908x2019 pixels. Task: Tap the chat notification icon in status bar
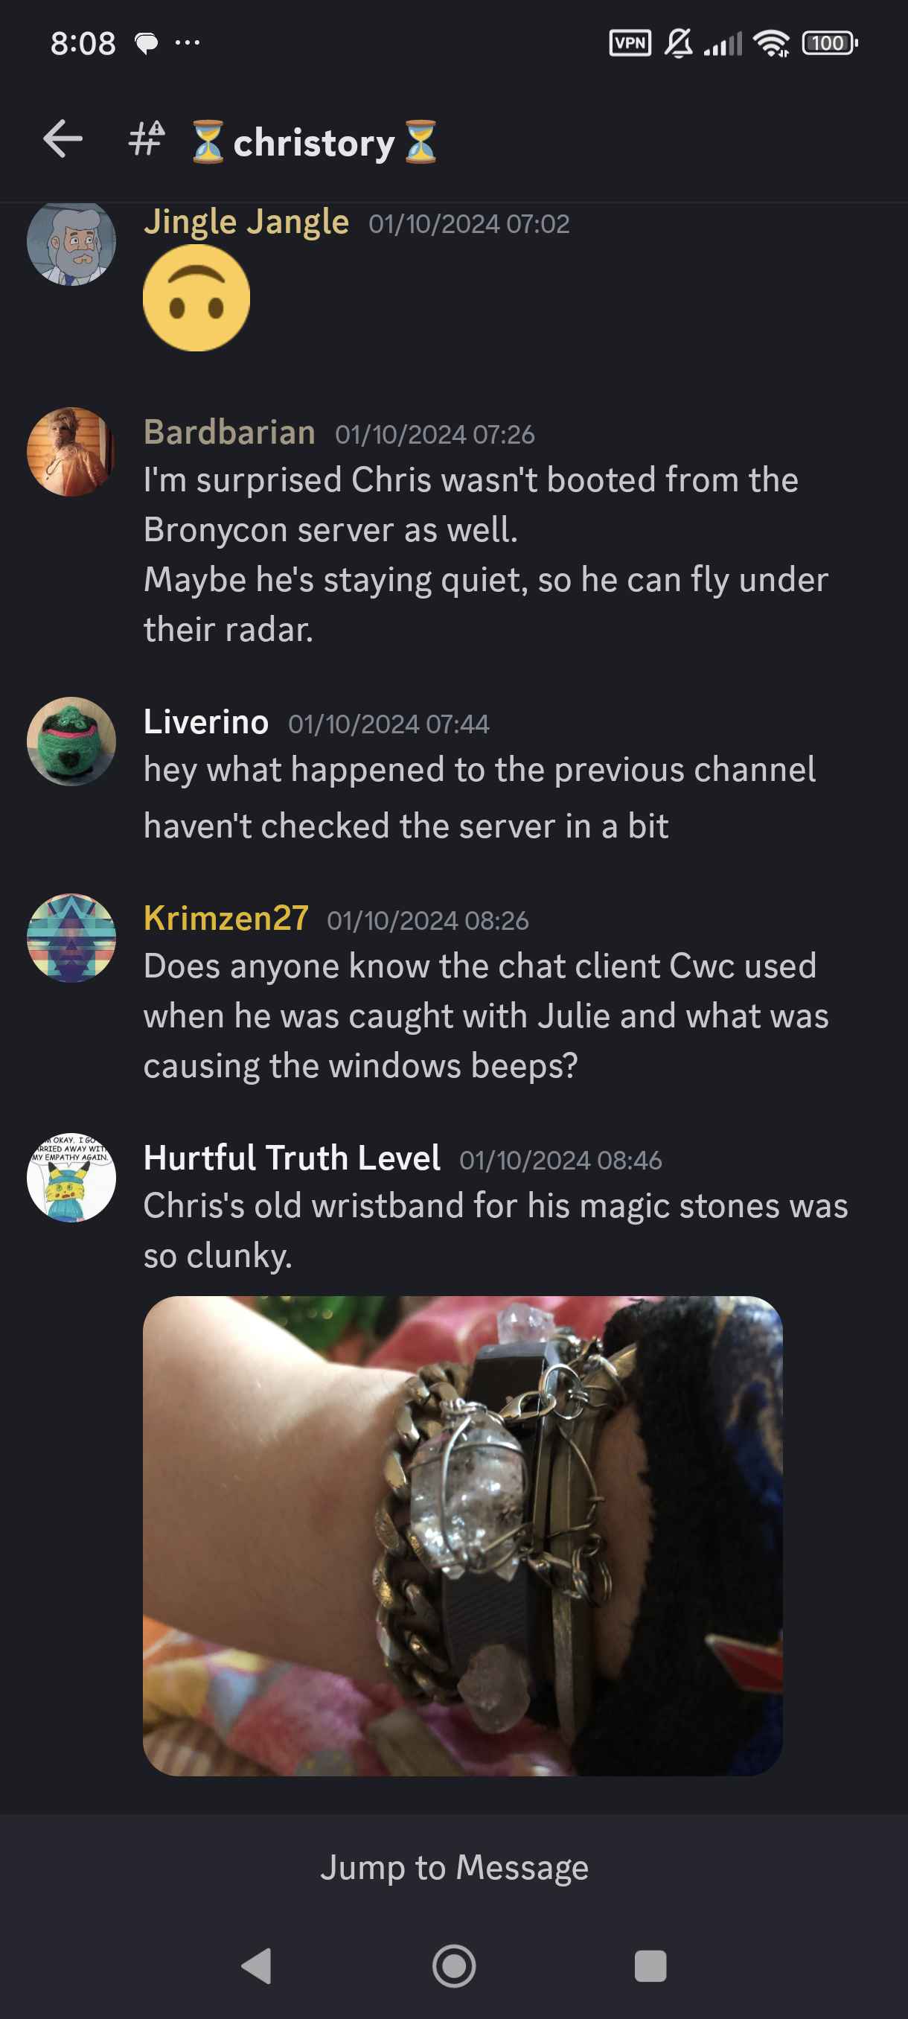point(147,43)
